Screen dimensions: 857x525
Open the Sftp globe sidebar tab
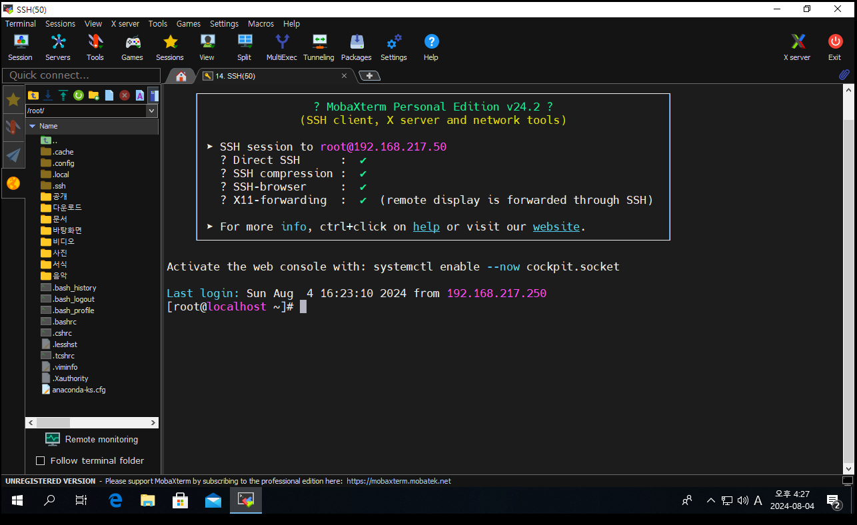(13, 183)
